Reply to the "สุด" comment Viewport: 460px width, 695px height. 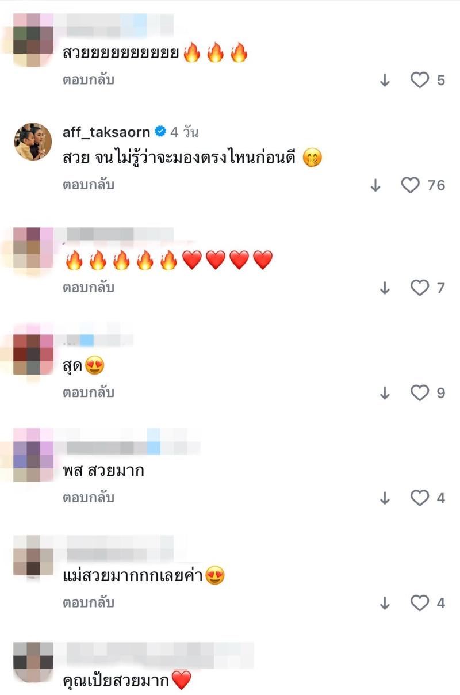pyautogui.click(x=89, y=392)
